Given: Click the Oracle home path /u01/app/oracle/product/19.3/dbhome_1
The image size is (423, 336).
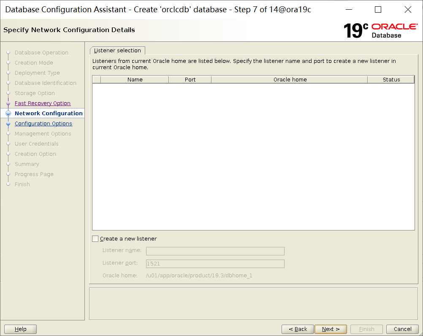Looking at the screenshot, I should [199, 275].
